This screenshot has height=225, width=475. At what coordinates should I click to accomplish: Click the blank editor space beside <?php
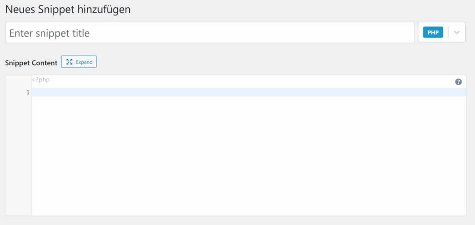[232, 80]
